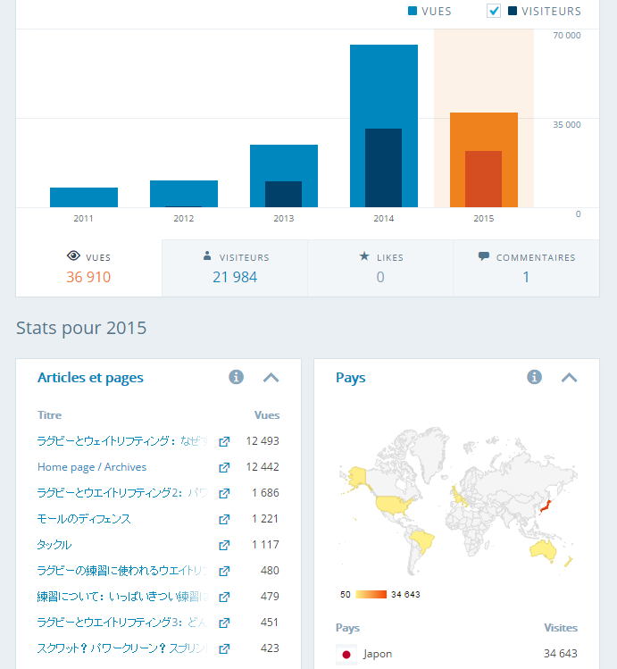
Task: Click the Vues blue legend swatch
Action: 413,12
